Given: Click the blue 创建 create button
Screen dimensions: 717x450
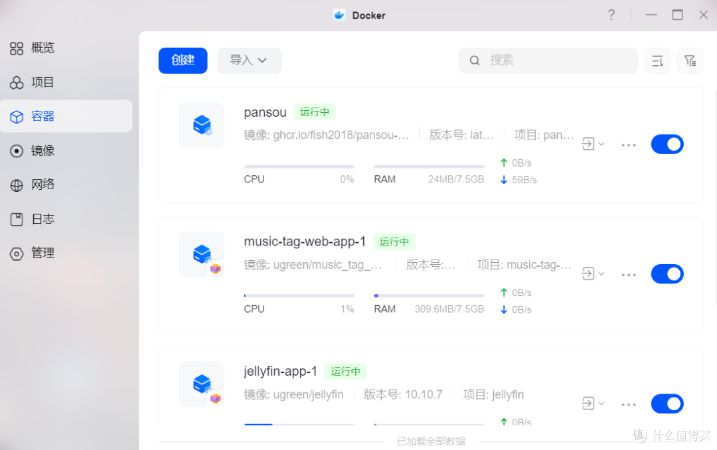Looking at the screenshot, I should (x=183, y=60).
